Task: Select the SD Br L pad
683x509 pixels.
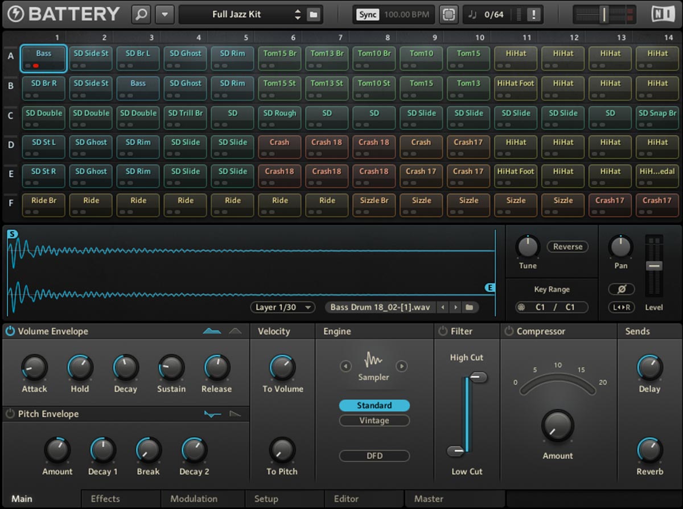Action: (x=138, y=58)
